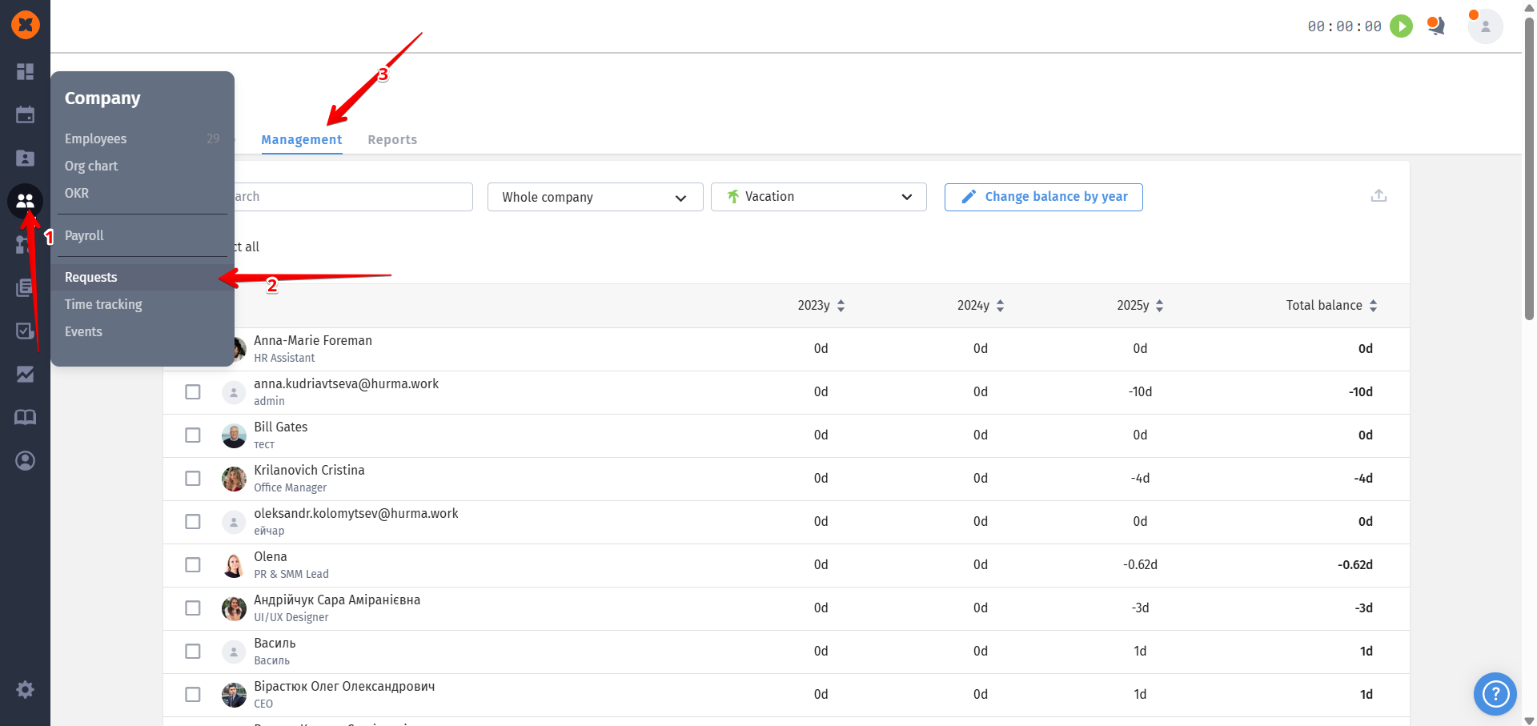Open Org chart in Company menu

tap(91, 166)
